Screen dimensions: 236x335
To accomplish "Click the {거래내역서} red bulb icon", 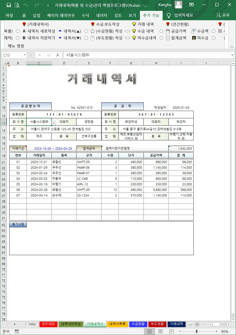I will (x=24, y=24).
